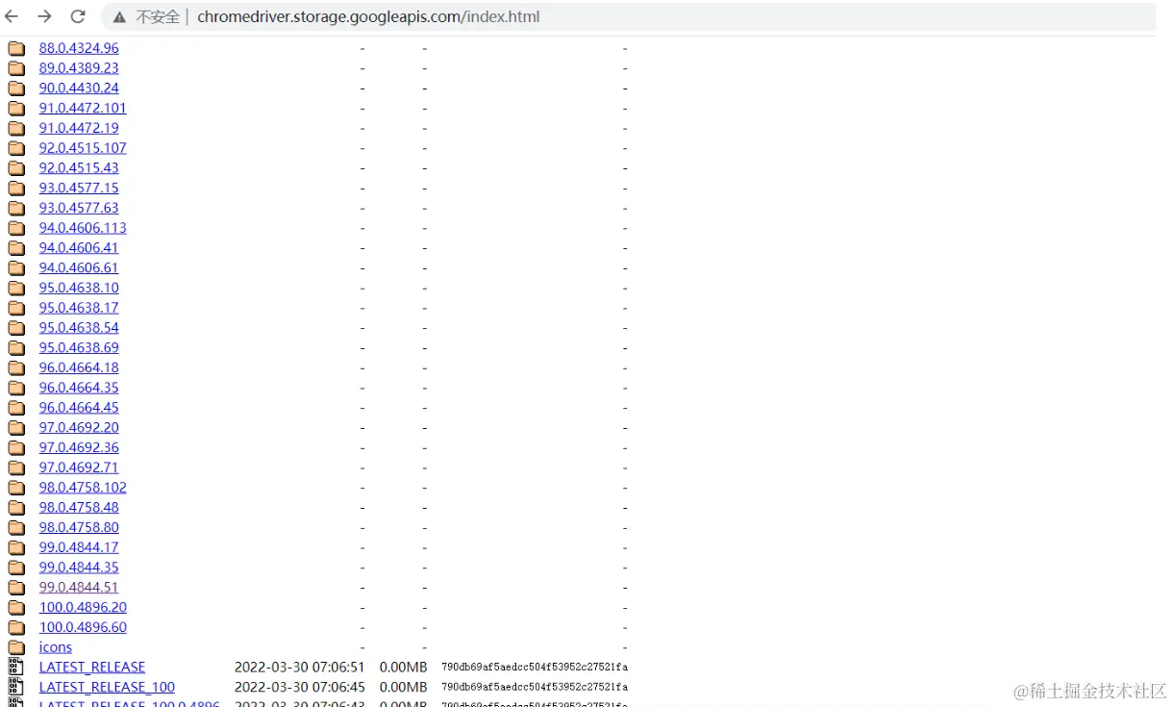Click folder icon next to 97.0.4692.71

[x=16, y=467]
